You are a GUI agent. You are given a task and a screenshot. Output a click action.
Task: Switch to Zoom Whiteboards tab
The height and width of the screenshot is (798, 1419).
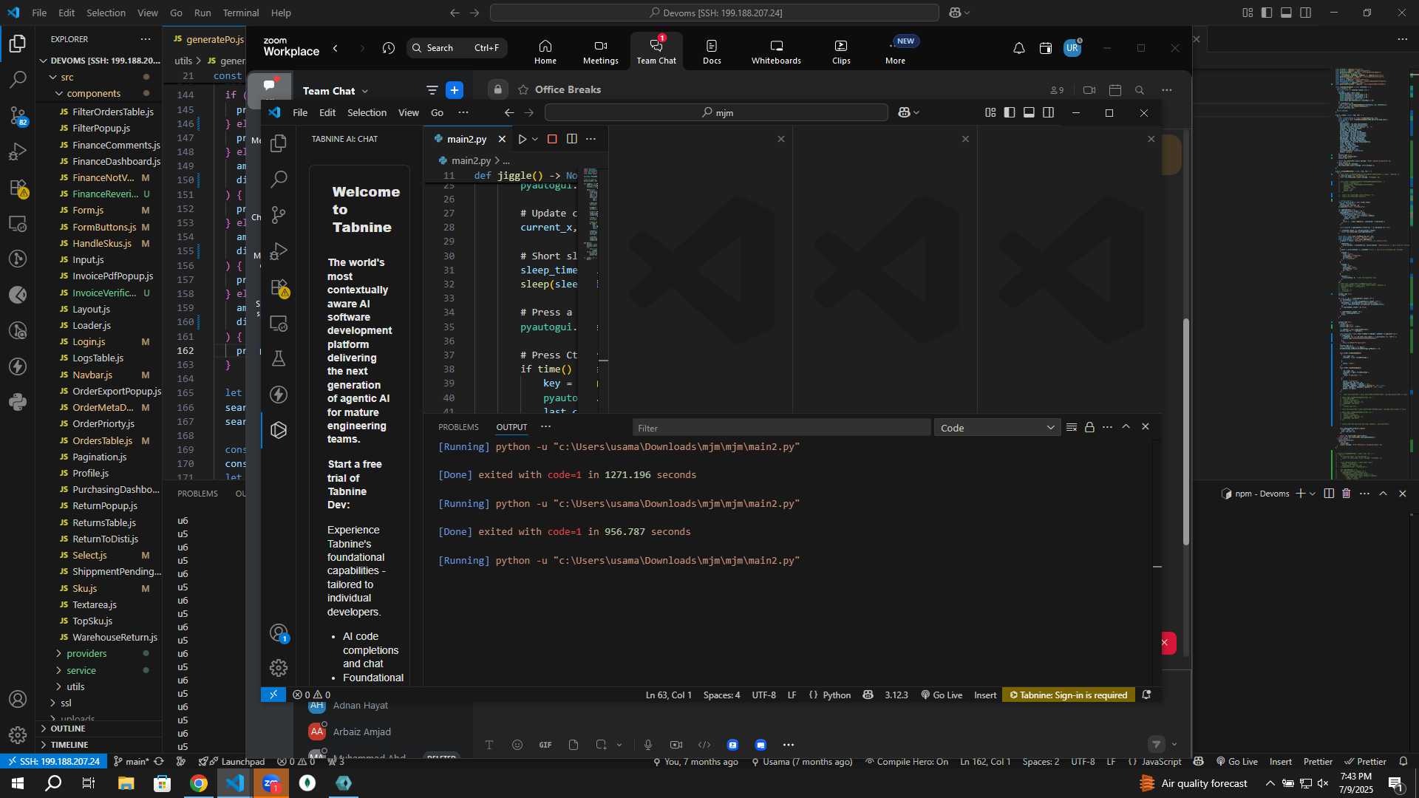click(x=776, y=52)
